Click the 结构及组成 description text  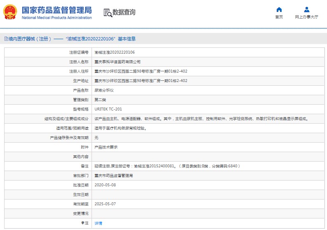[x=202, y=119]
